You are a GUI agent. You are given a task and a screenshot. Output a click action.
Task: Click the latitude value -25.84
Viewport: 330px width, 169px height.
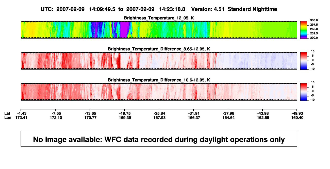(159, 113)
